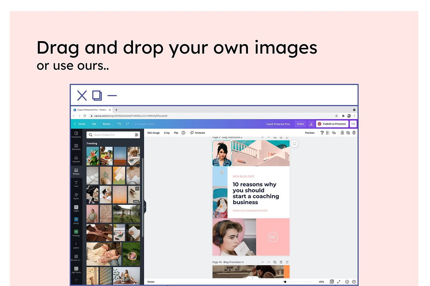
Task: Open the three-dot more menu
Action: tap(353, 124)
